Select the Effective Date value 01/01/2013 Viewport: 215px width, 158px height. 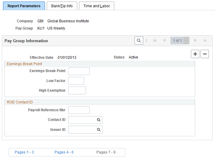click(67, 58)
